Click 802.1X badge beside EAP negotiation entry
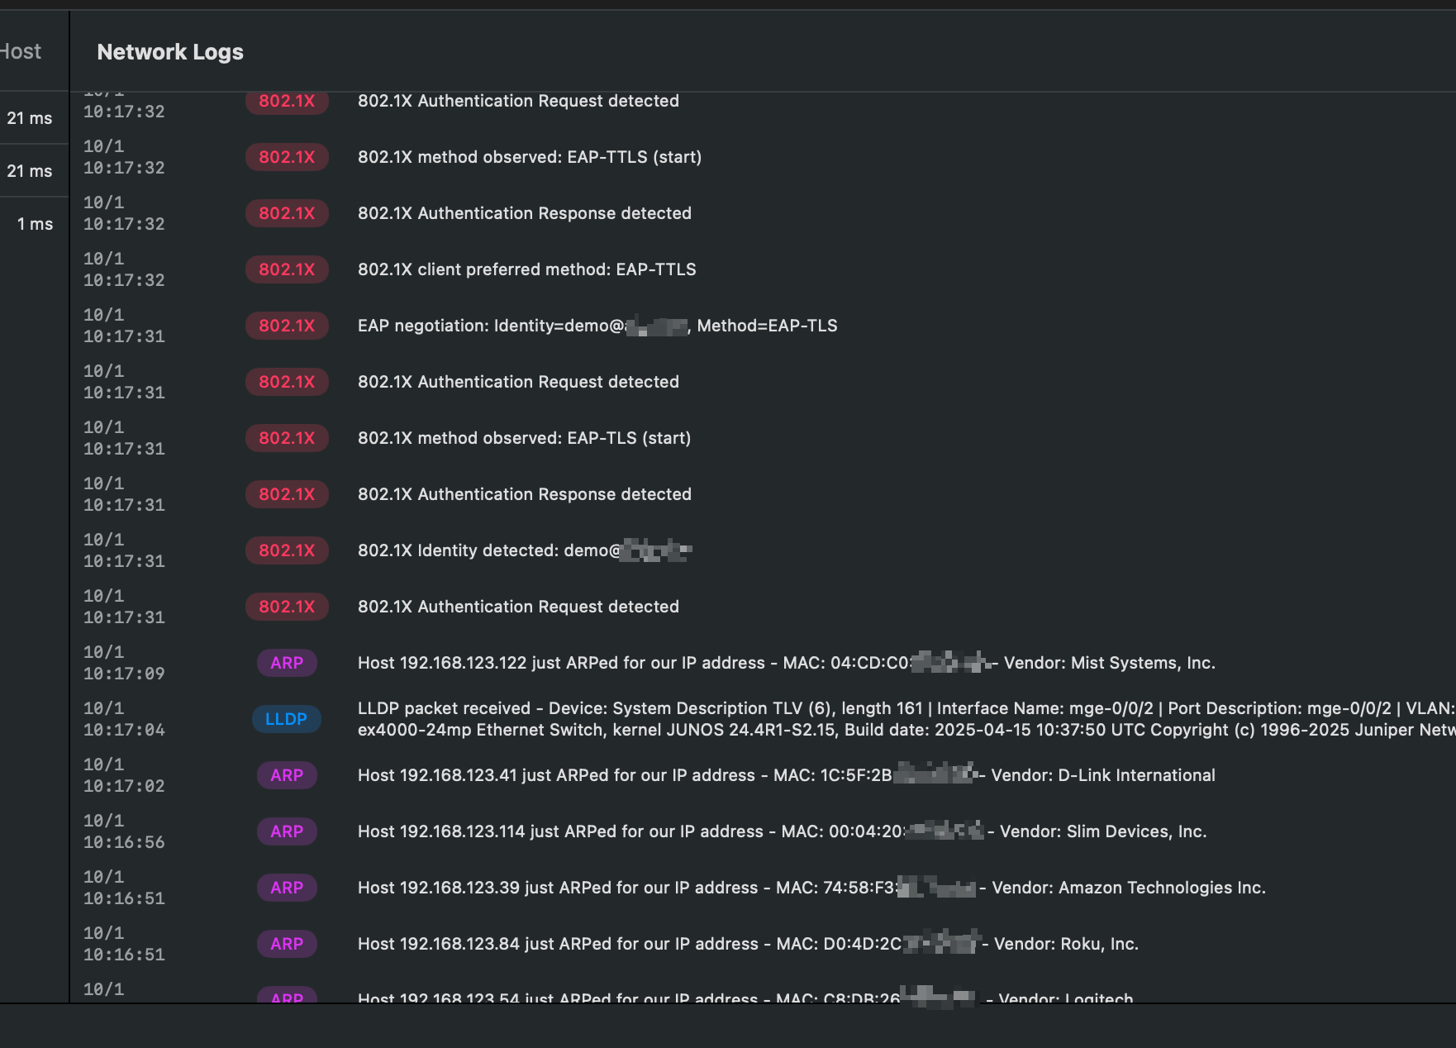 287,326
